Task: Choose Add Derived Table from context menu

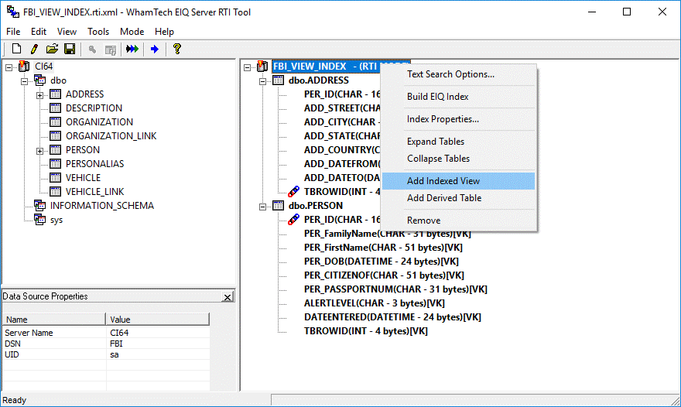Action: [x=458, y=198]
